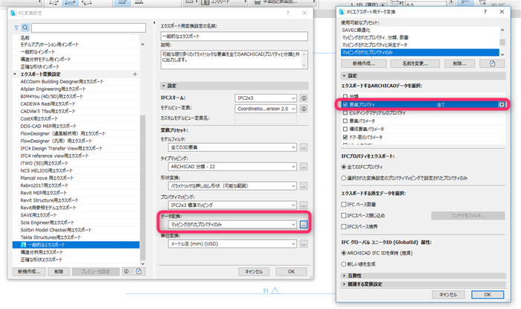Select preset マッピングされたプロパティ、分類、数量
Screen dimensions: 521x309
420,37
